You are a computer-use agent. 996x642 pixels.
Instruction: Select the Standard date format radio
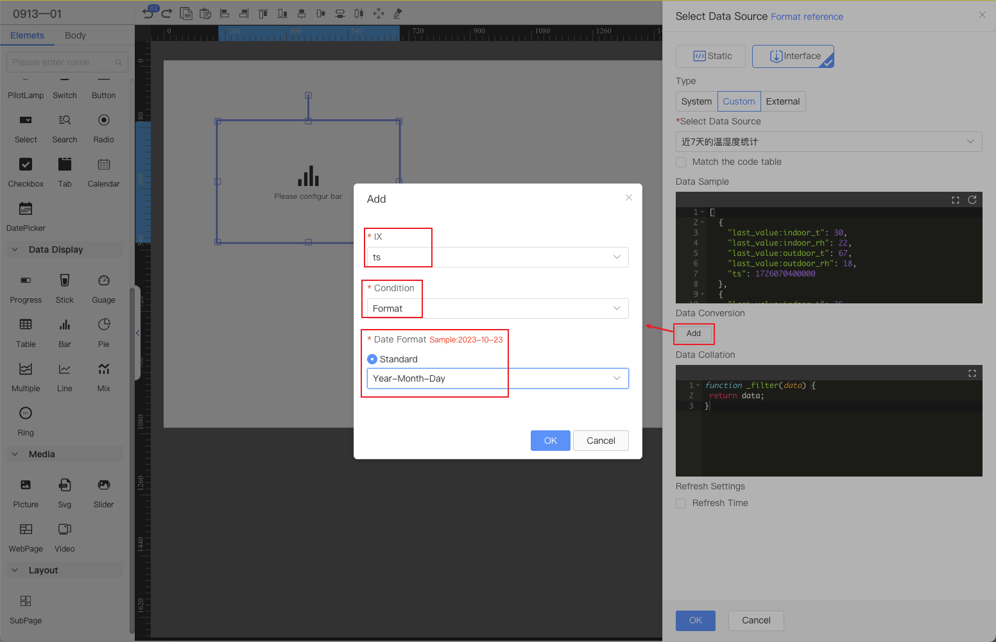372,359
